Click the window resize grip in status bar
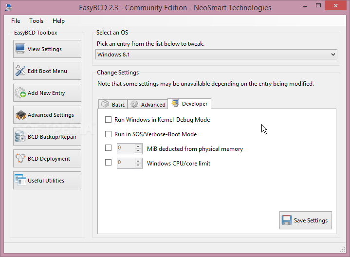This screenshot has width=350, height=257. coord(342,249)
